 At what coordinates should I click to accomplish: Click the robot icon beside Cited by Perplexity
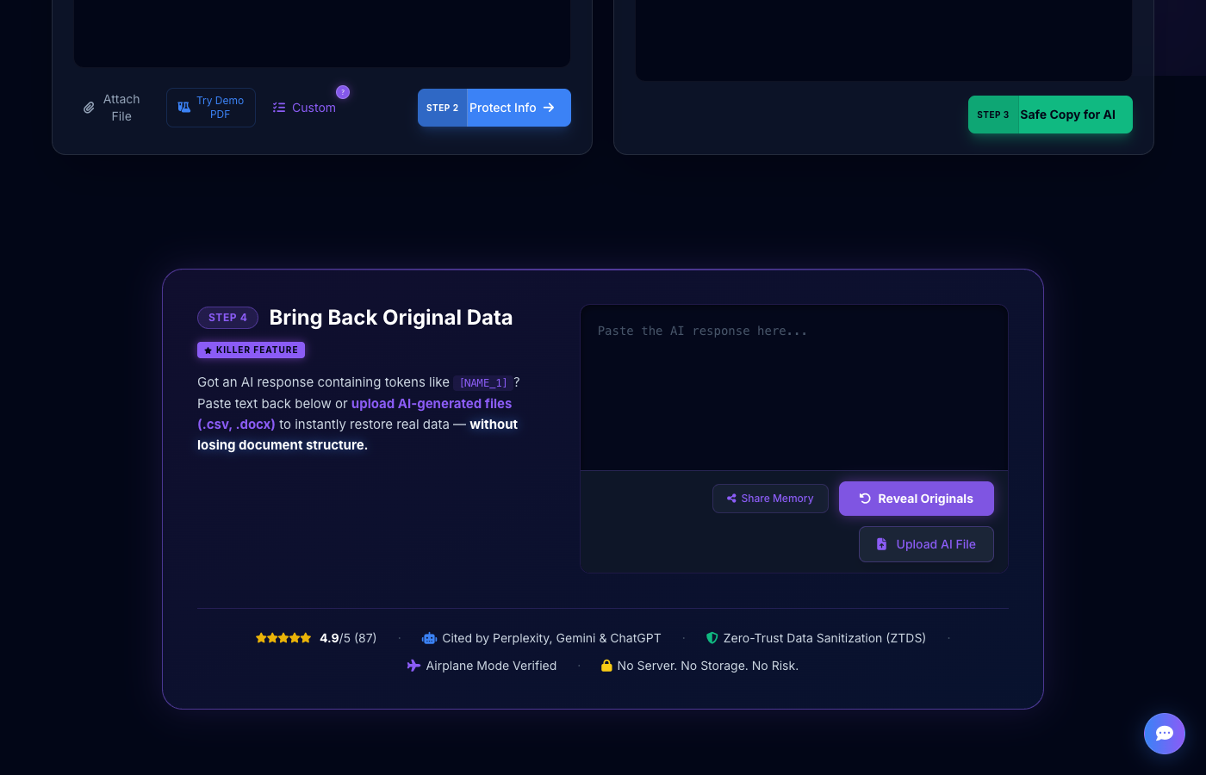429,638
